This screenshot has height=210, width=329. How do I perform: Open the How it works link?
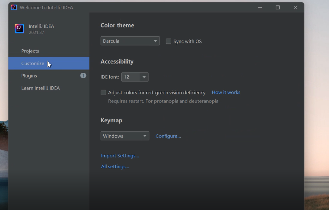point(226,92)
